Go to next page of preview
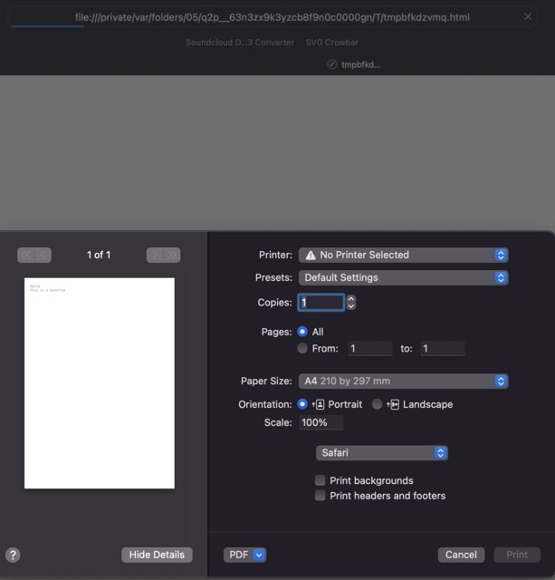This screenshot has height=580, width=555. [x=155, y=256]
